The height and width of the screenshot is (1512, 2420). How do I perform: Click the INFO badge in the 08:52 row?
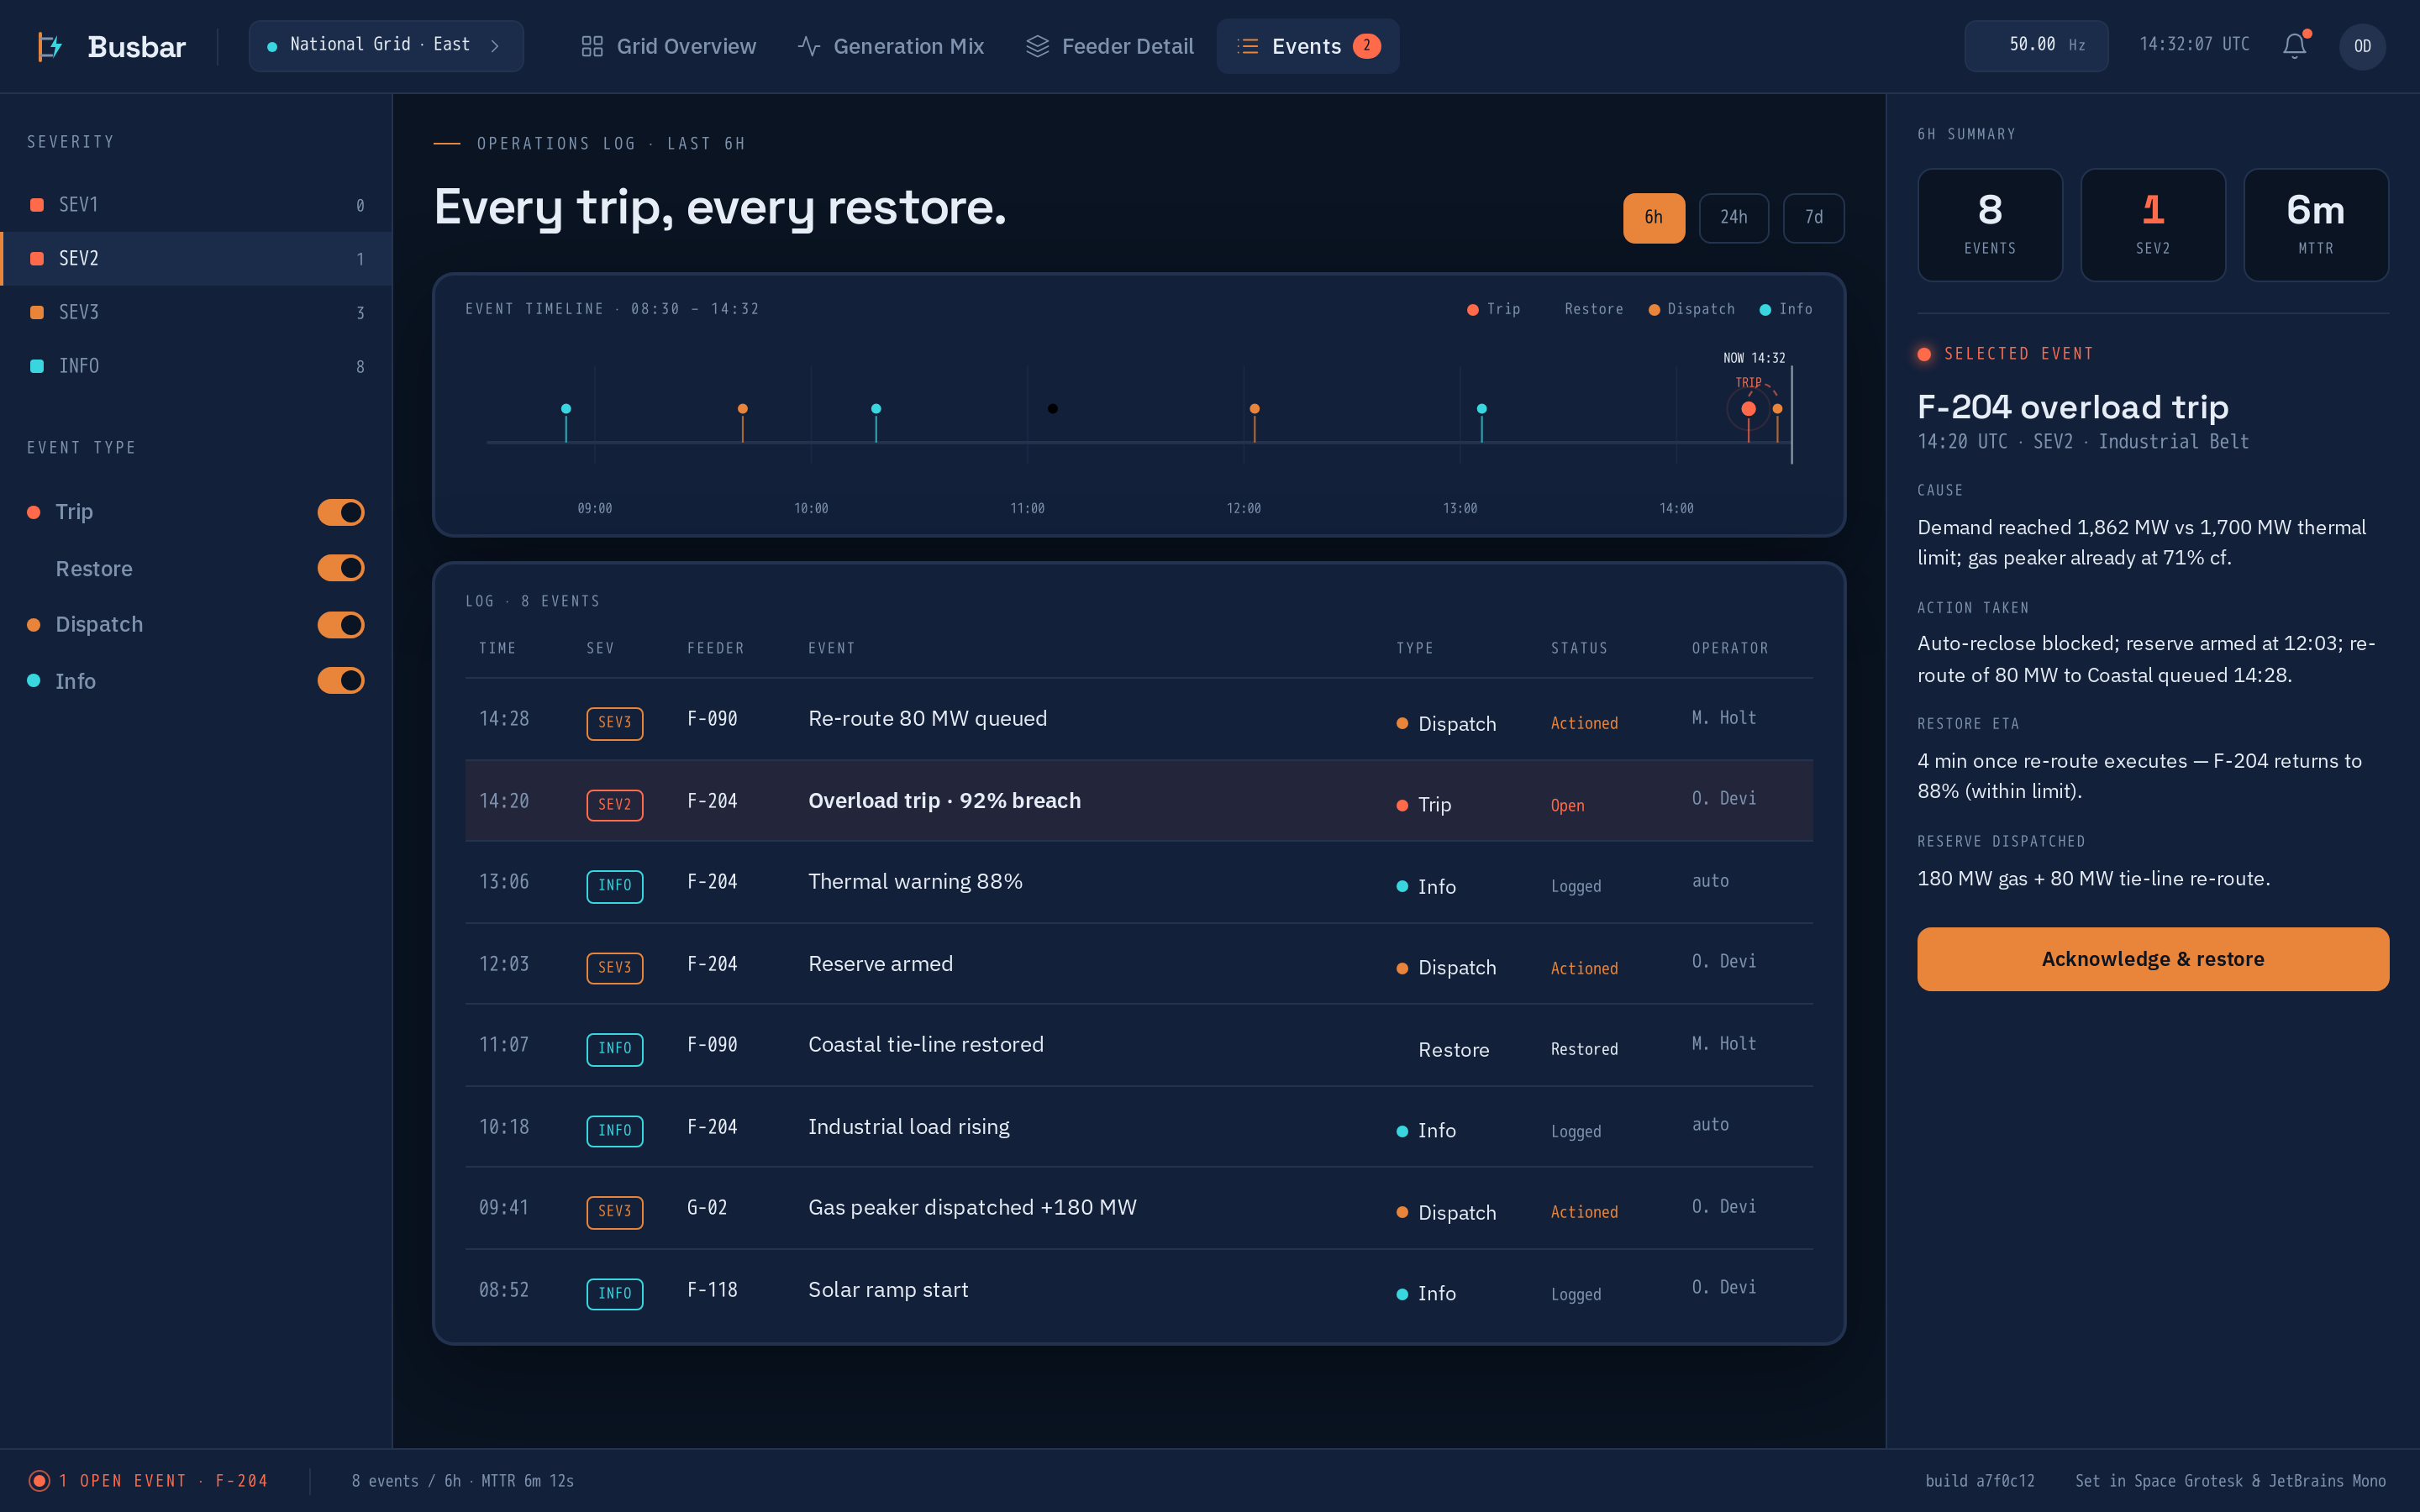point(614,1293)
